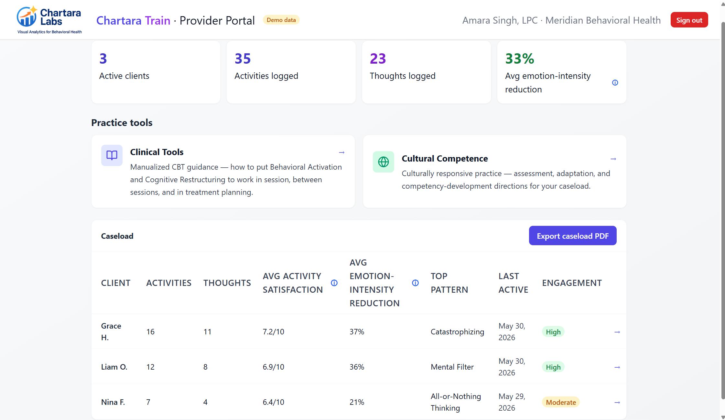Click the THOUGHTS column header
Viewport: 725px width, 420px height.
click(227, 283)
